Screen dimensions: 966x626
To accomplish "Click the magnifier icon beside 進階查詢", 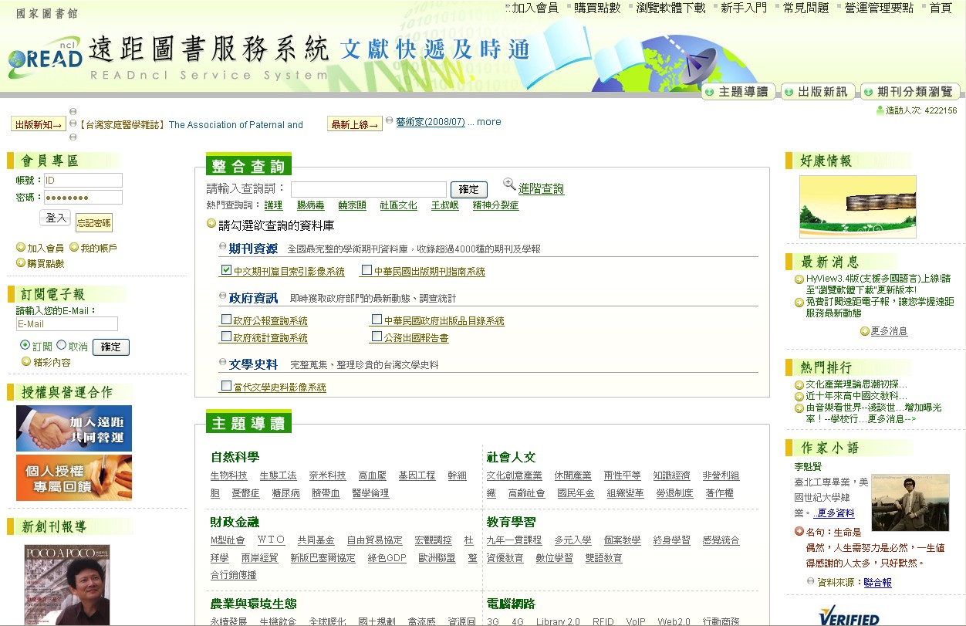I will tap(509, 184).
